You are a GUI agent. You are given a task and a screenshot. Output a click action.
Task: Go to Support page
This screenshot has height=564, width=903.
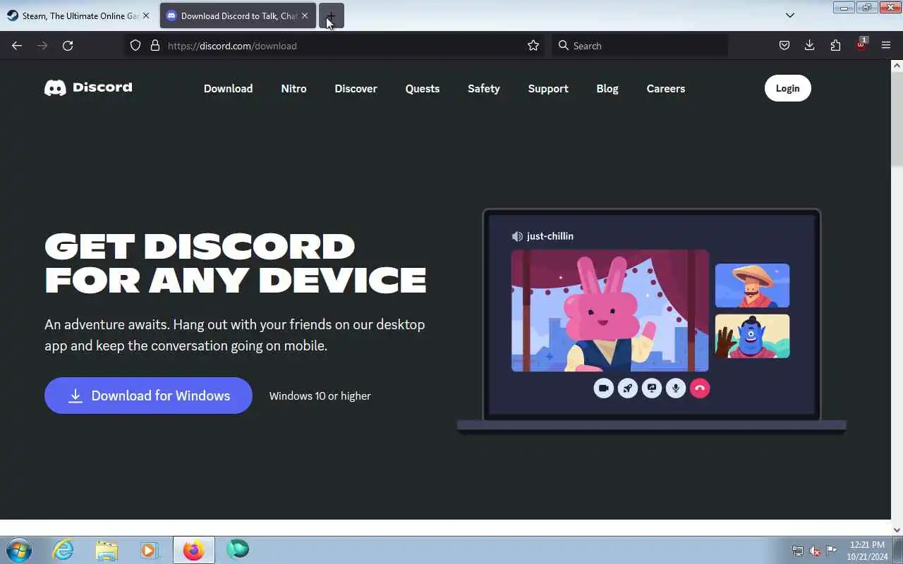click(x=548, y=89)
